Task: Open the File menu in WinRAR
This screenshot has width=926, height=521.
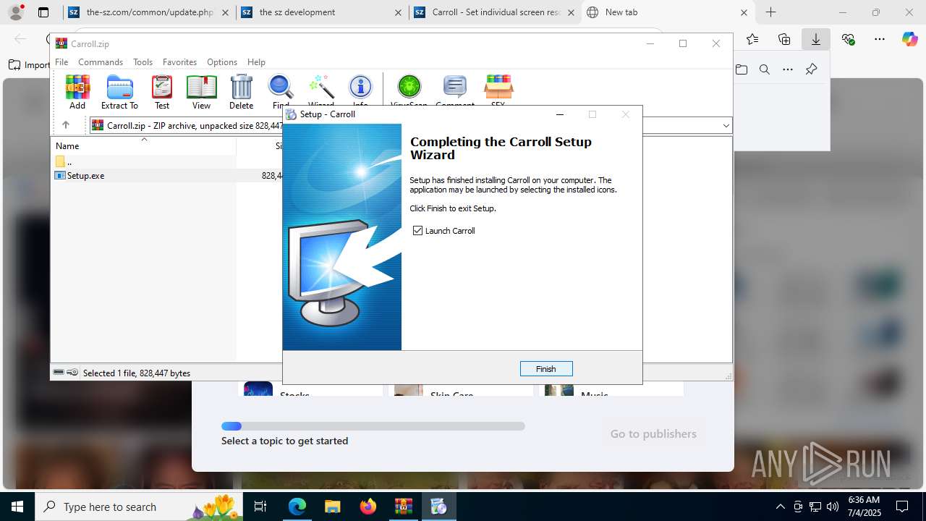Action: point(61,62)
